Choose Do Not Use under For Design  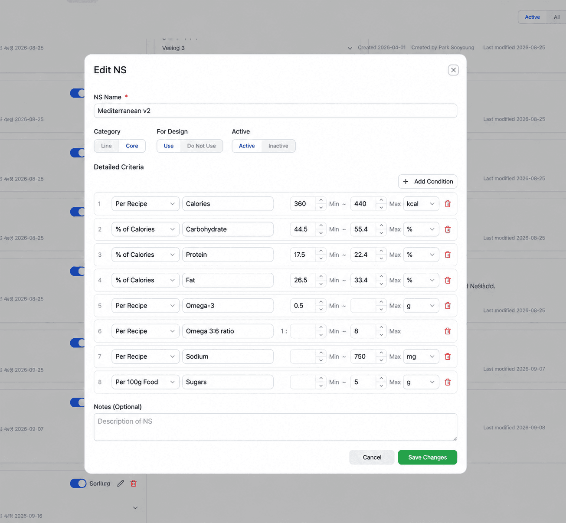[x=201, y=146]
